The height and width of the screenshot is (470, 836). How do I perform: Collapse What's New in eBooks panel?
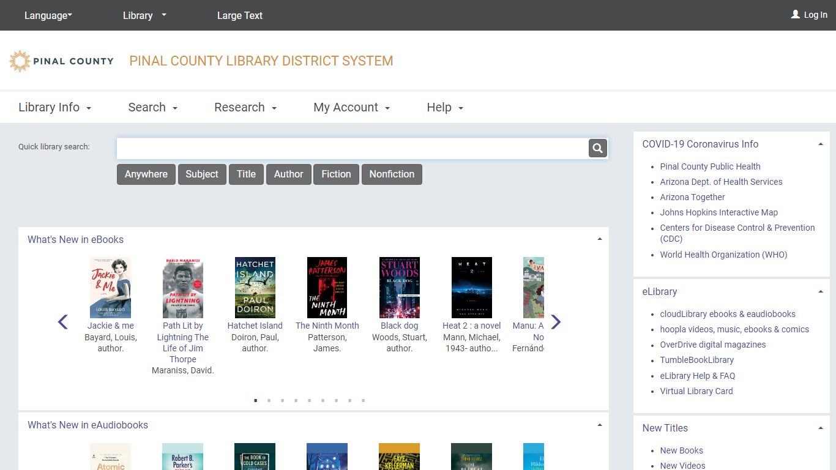[600, 239]
